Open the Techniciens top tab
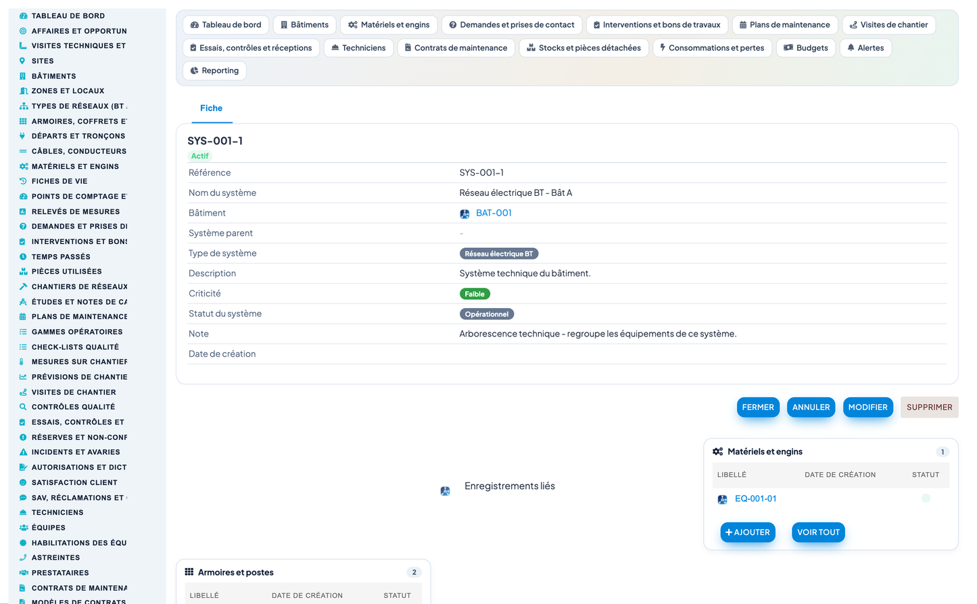Viewport: 977px width, 604px height. [359, 48]
